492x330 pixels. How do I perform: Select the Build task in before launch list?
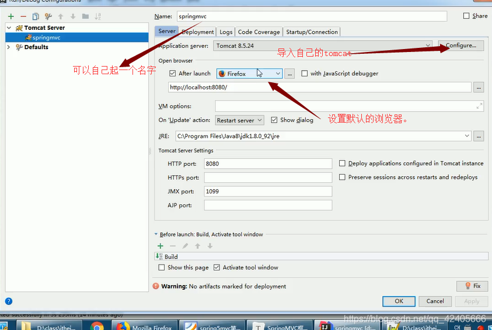(322, 256)
